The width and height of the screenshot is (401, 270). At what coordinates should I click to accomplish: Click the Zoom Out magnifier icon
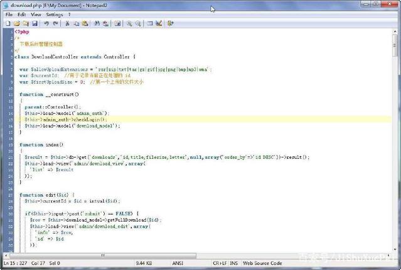point(138,23)
